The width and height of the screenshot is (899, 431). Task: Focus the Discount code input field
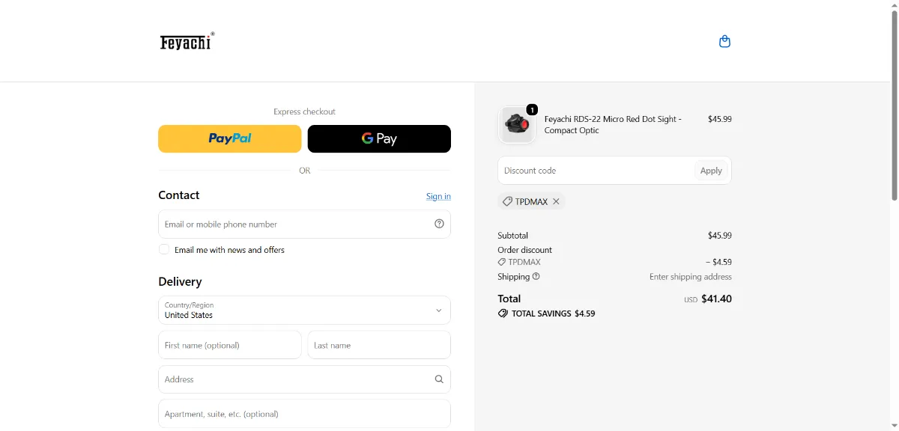pyautogui.click(x=596, y=171)
